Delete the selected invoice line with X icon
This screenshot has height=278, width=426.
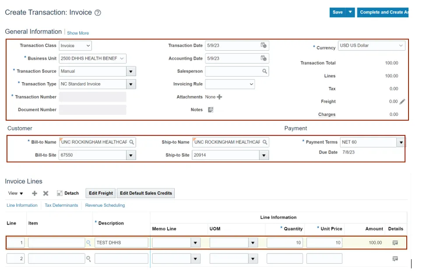(46, 193)
